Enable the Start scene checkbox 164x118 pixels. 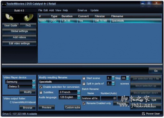(x=84, y=78)
